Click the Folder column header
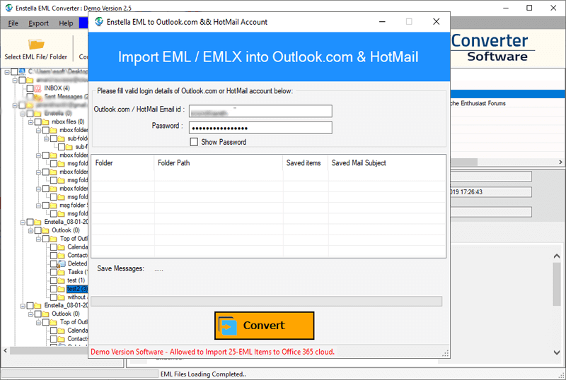The width and height of the screenshot is (566, 380). pyautogui.click(x=122, y=163)
